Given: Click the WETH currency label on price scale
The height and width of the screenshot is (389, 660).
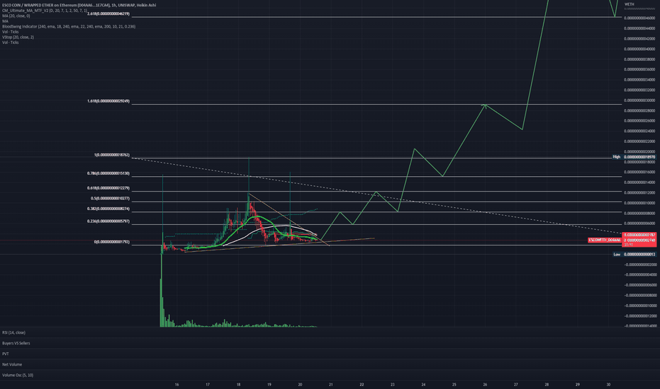Looking at the screenshot, I should click(x=630, y=4).
